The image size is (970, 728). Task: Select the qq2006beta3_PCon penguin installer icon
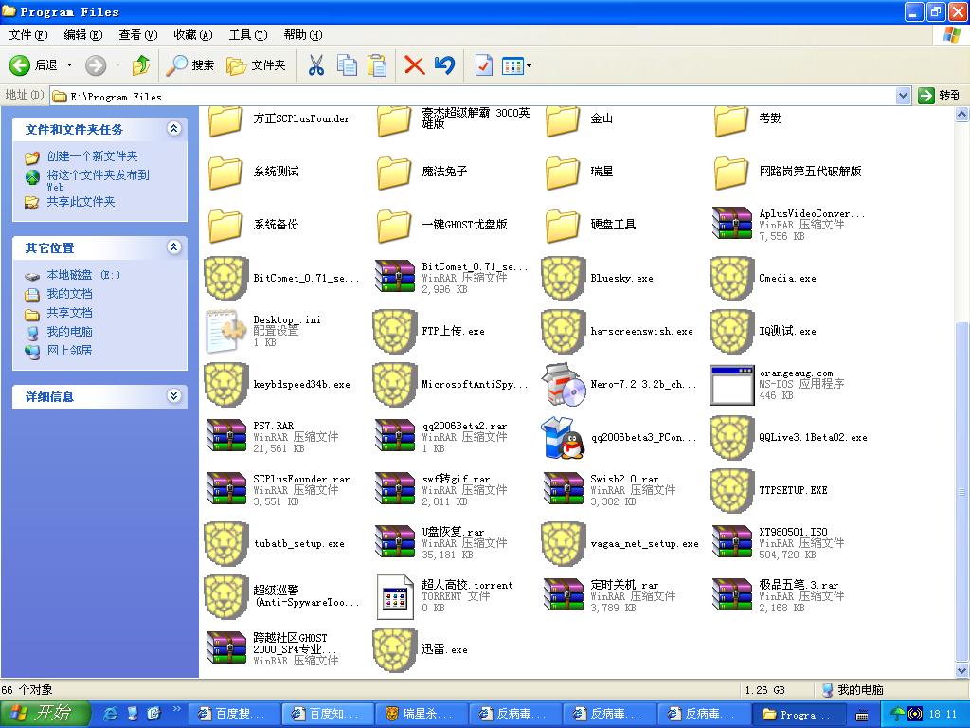563,437
